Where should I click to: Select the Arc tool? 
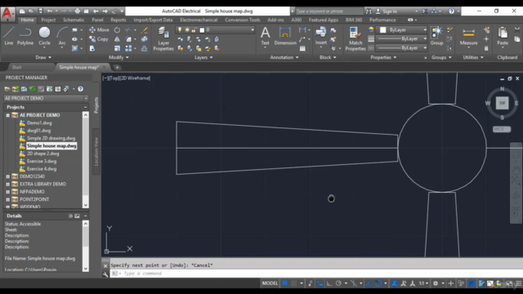[x=62, y=37]
